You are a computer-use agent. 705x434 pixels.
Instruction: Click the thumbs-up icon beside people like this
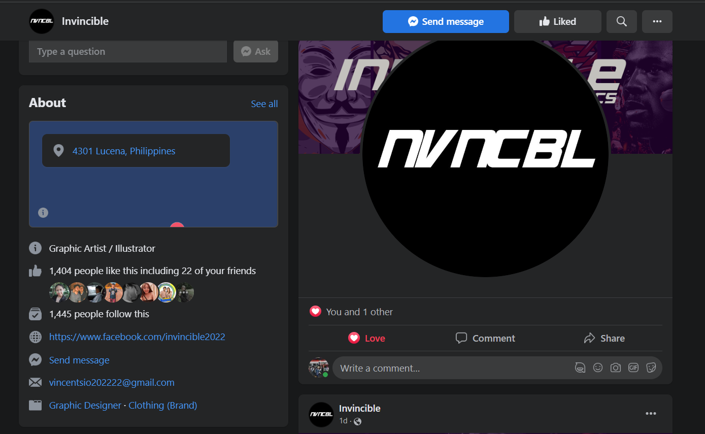pos(35,271)
